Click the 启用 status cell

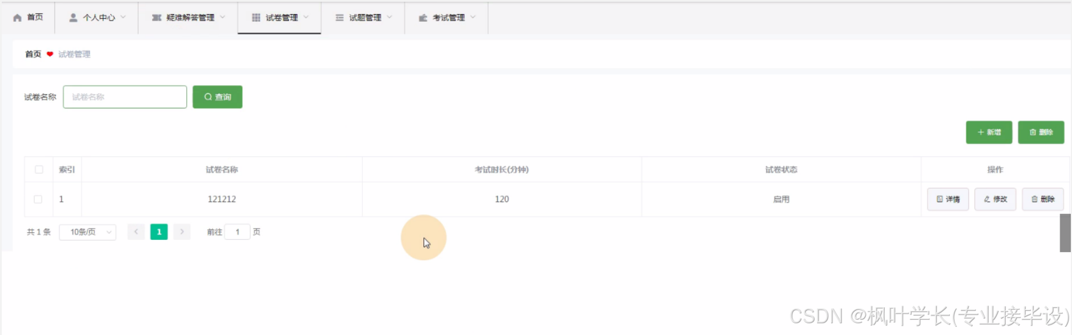[781, 199]
